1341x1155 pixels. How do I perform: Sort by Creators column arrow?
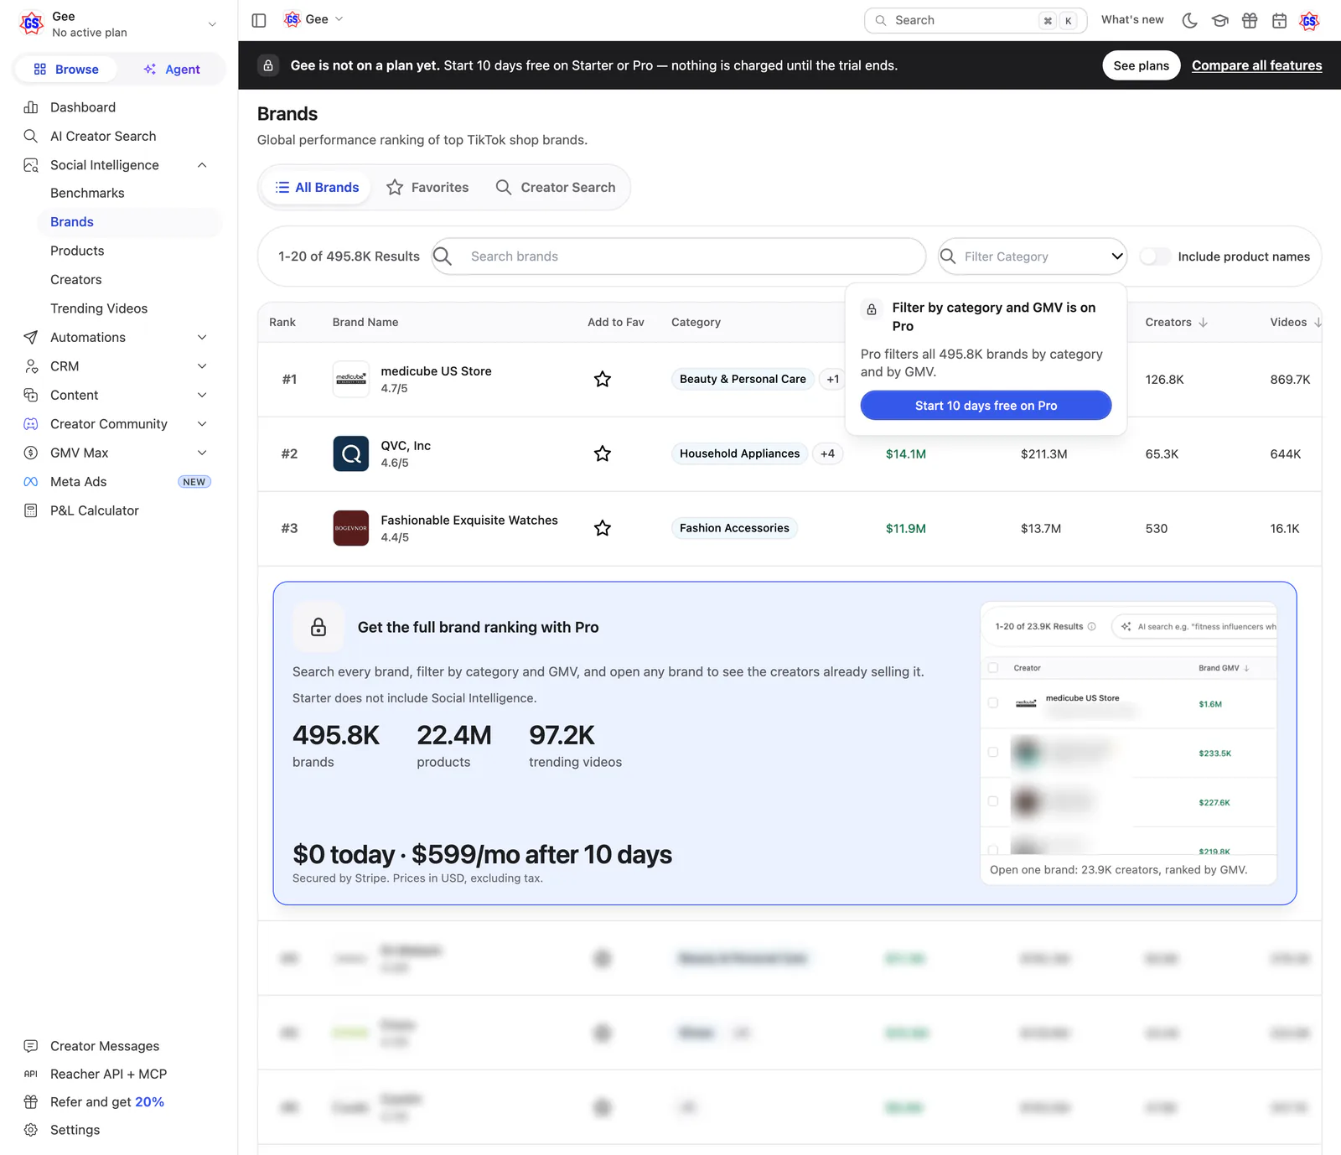pyautogui.click(x=1203, y=322)
